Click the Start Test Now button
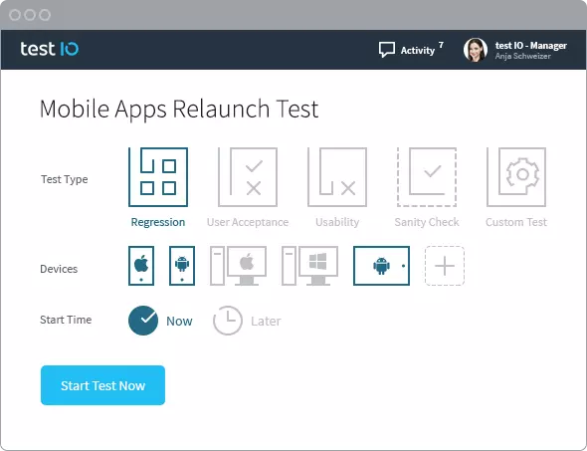The height and width of the screenshot is (451, 587). click(x=102, y=385)
